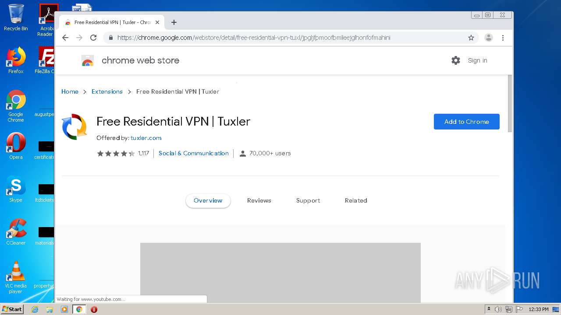
Task: Click Internet Explorer in taskbar
Action: (x=35, y=309)
